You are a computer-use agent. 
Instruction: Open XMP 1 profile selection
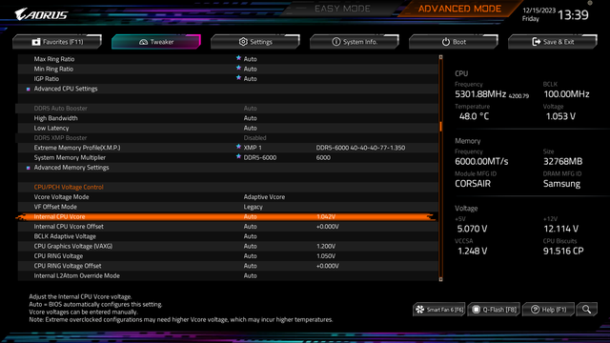(253, 148)
